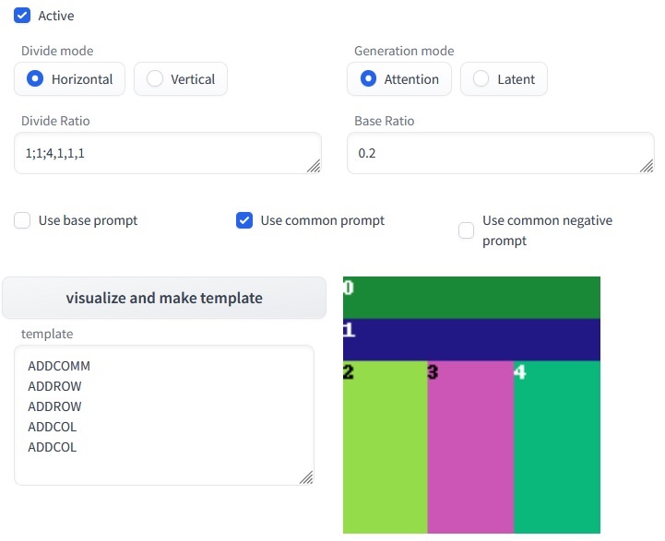Switch generation mode to Latent

[x=481, y=79]
